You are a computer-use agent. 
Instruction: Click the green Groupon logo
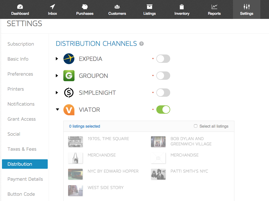[x=69, y=76]
